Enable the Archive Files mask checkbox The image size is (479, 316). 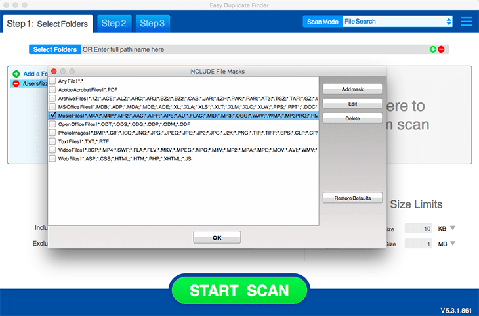tap(52, 98)
